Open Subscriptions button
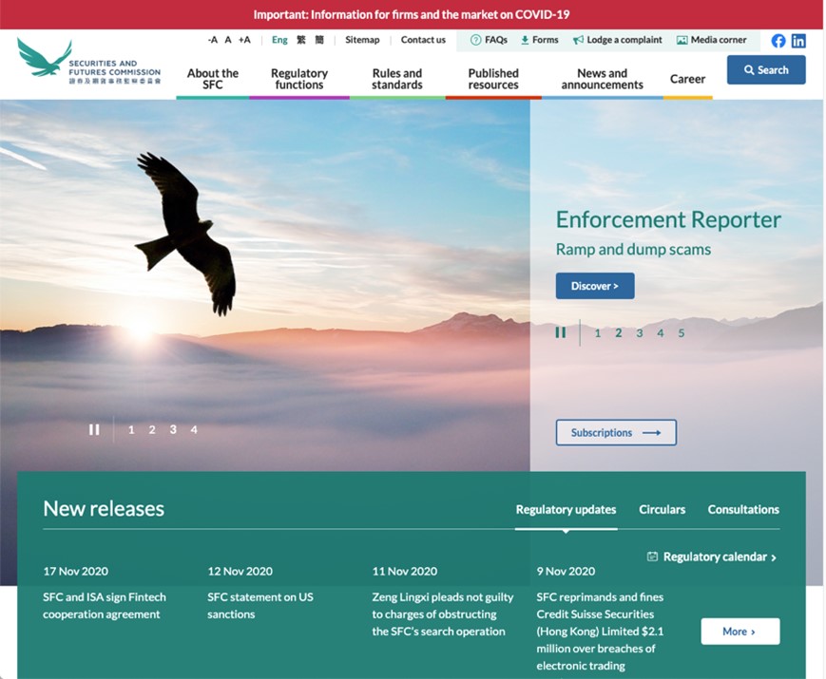Viewport: 826px width, 679px height. click(616, 432)
